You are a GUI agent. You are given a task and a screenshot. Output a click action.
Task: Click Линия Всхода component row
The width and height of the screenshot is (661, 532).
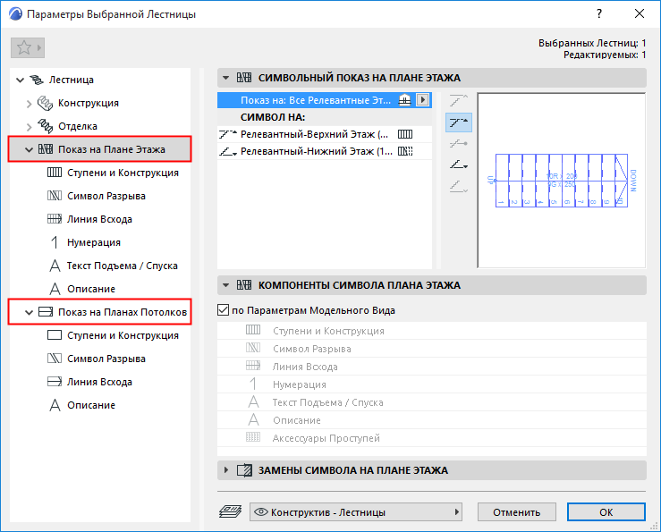click(432, 367)
